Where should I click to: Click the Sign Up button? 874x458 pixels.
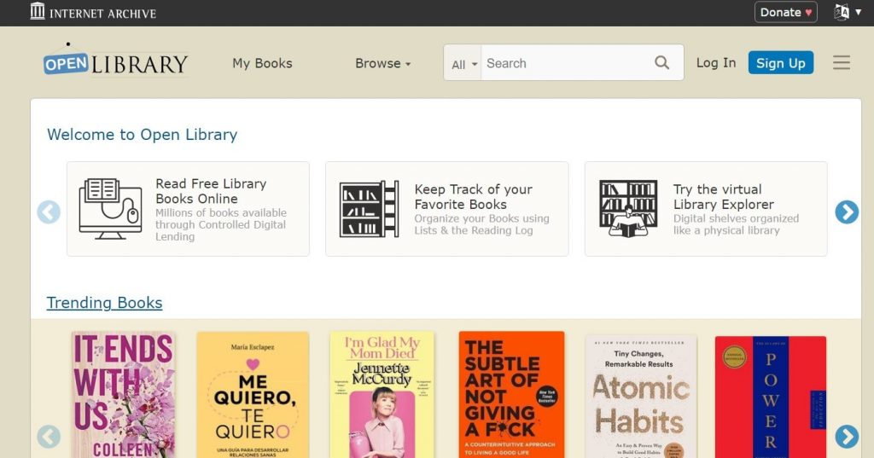(x=780, y=62)
